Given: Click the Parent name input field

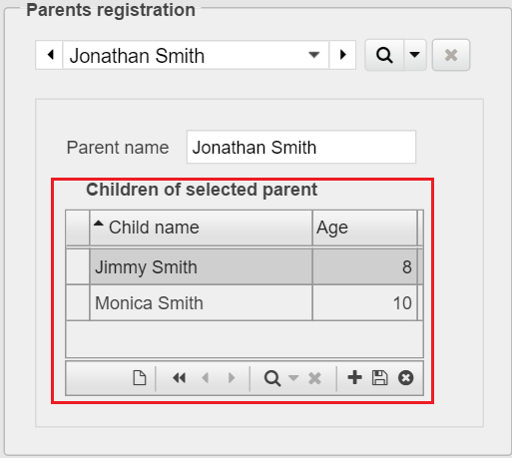Looking at the screenshot, I should coord(301,147).
